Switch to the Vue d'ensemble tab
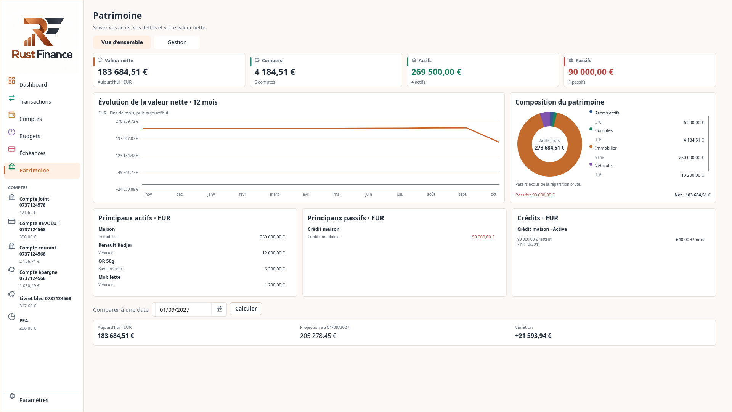The width and height of the screenshot is (732, 412). [x=122, y=42]
